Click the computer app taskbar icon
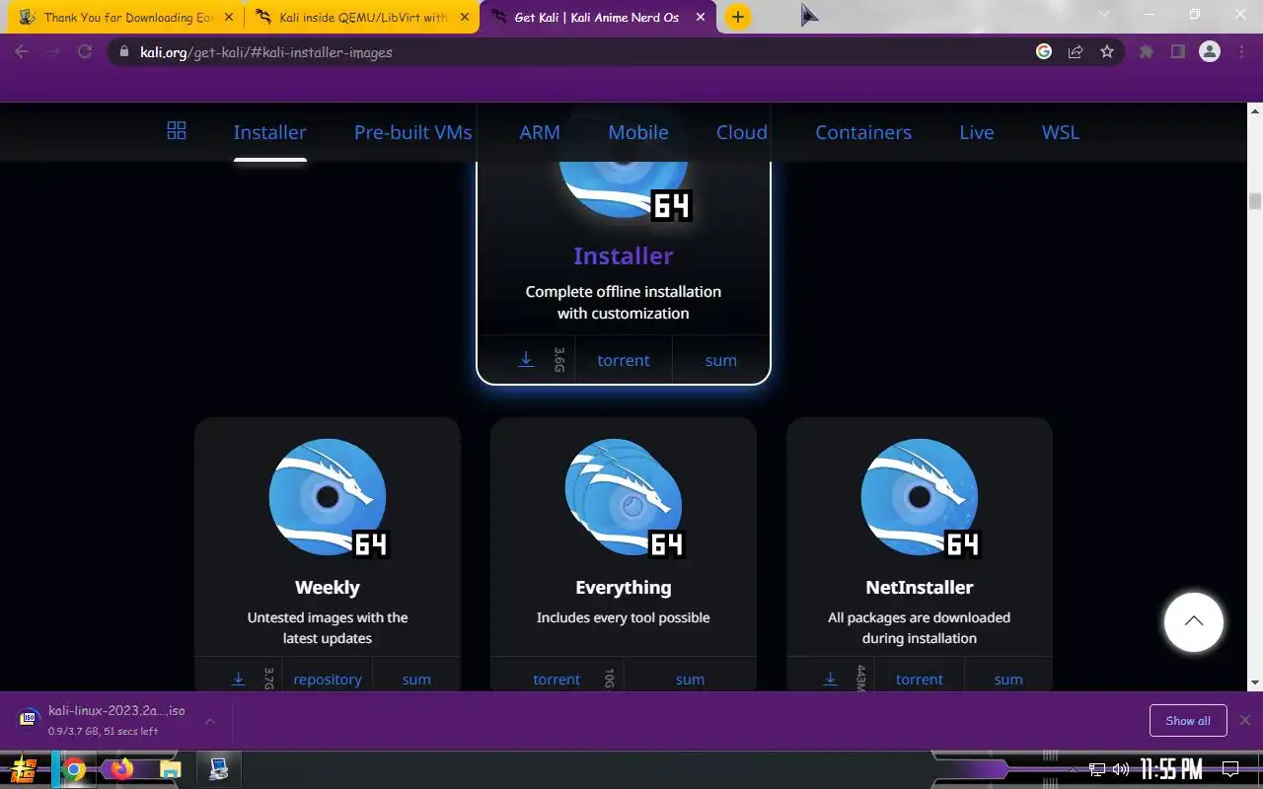 (x=219, y=768)
